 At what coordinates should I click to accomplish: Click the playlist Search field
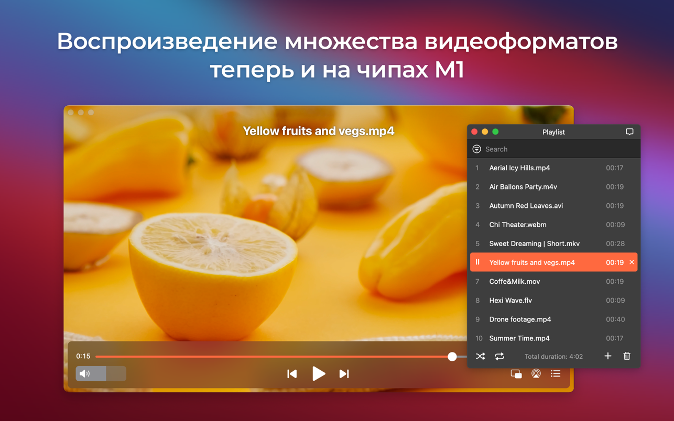556,149
